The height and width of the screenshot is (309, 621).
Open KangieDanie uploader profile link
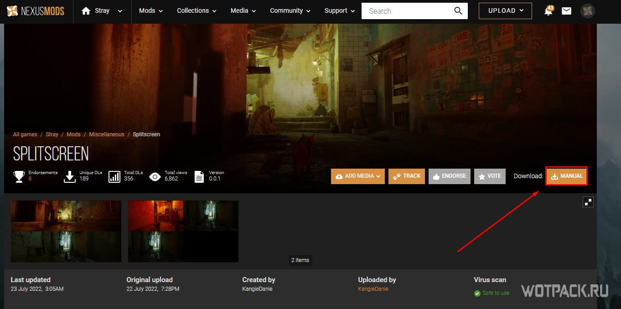coord(373,289)
